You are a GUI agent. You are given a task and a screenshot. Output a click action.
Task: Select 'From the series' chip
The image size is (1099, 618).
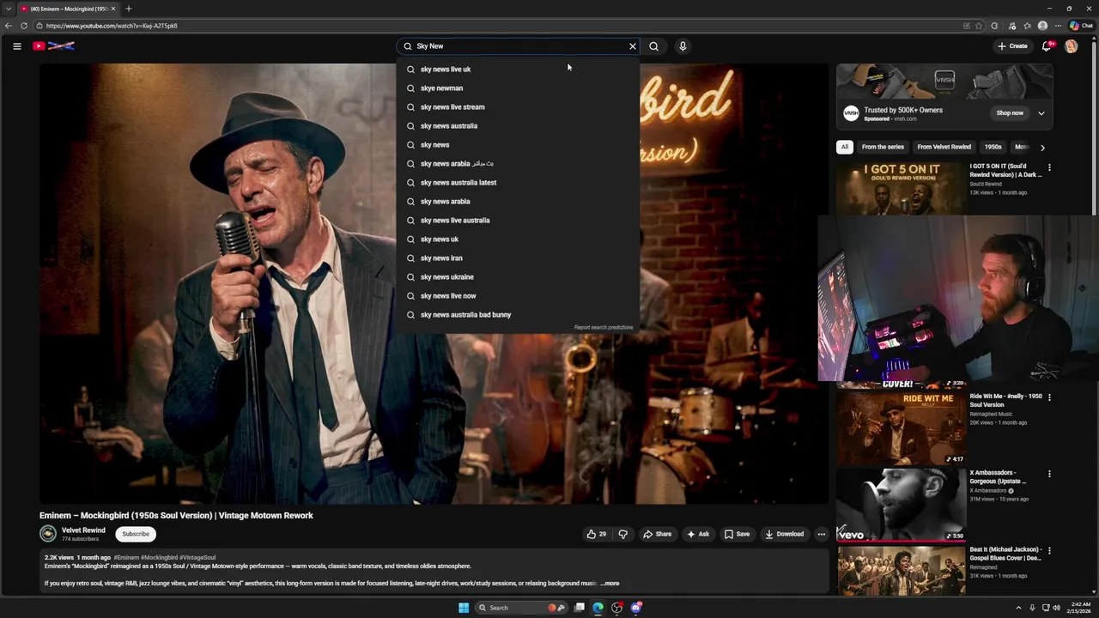point(883,147)
